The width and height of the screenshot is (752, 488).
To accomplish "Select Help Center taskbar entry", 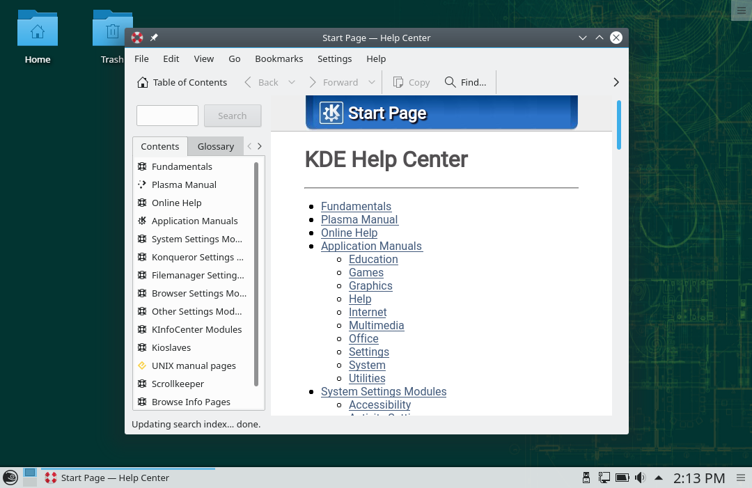I will [128, 478].
